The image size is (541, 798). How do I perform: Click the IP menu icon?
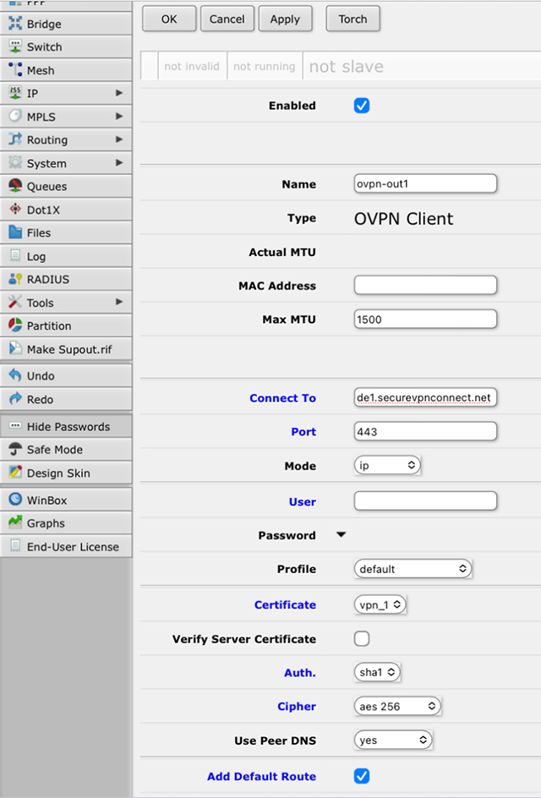pyautogui.click(x=15, y=93)
